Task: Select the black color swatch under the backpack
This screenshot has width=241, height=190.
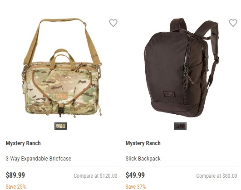Action: pyautogui.click(x=180, y=126)
